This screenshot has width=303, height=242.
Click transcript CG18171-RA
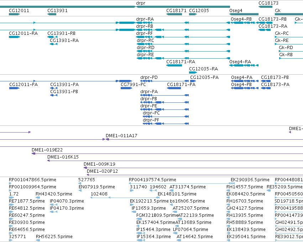[x=181, y=62]
